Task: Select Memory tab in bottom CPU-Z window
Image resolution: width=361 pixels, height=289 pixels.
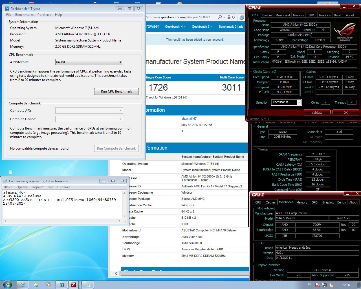Action: click(302, 202)
